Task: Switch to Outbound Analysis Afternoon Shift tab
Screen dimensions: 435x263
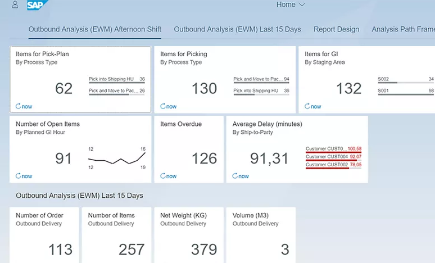Action: coord(94,29)
